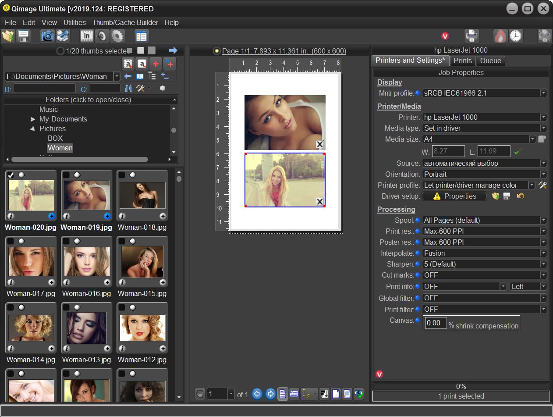Switch to the Queue tab
Image resolution: width=553 pixels, height=417 pixels.
click(490, 61)
